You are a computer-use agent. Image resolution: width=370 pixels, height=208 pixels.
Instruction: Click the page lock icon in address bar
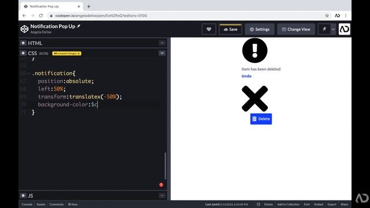point(51,16)
